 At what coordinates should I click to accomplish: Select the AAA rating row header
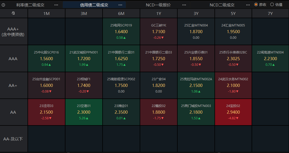pyautogui.click(x=13, y=59)
